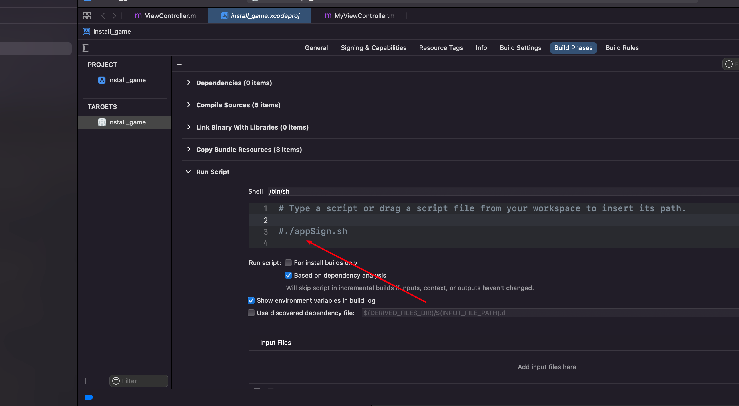The width and height of the screenshot is (739, 406).
Task: Click the line 1 script comment text
Action: click(x=482, y=208)
